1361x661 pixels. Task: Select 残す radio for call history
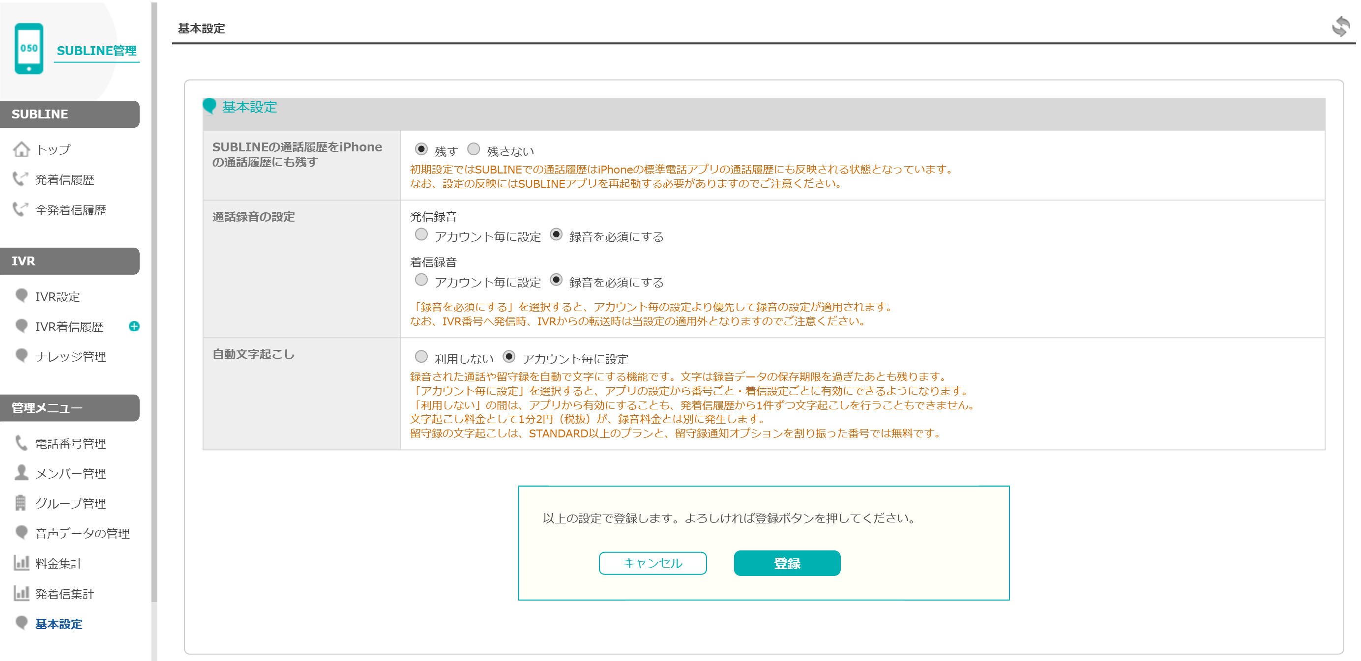pyautogui.click(x=421, y=149)
